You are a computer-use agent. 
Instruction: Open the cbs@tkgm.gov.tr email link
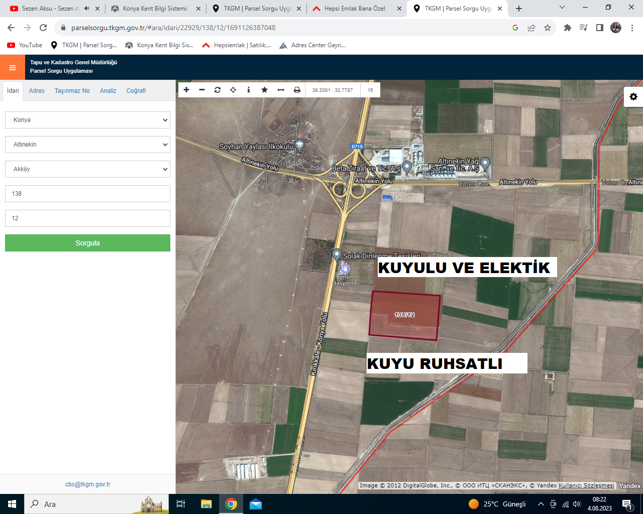click(x=87, y=484)
